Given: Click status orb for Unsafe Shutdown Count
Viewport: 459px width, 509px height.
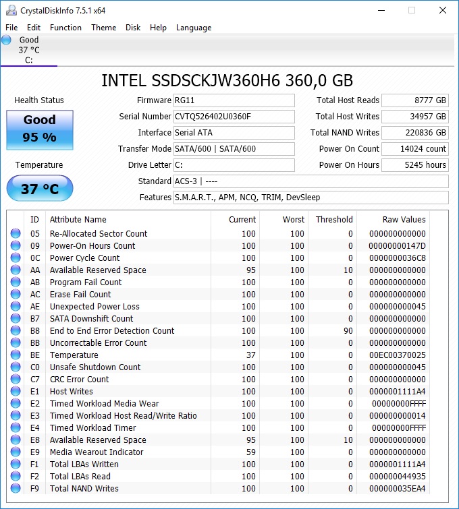Looking at the screenshot, I should (16, 367).
